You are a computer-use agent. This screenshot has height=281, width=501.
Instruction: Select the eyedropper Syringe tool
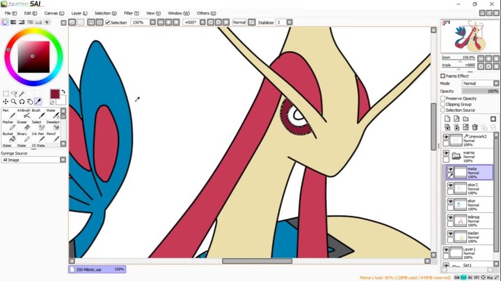pos(38,101)
